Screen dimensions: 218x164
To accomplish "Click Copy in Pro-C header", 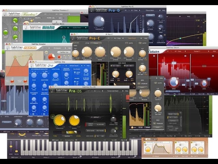I will pyautogui.click(x=119, y=38).
